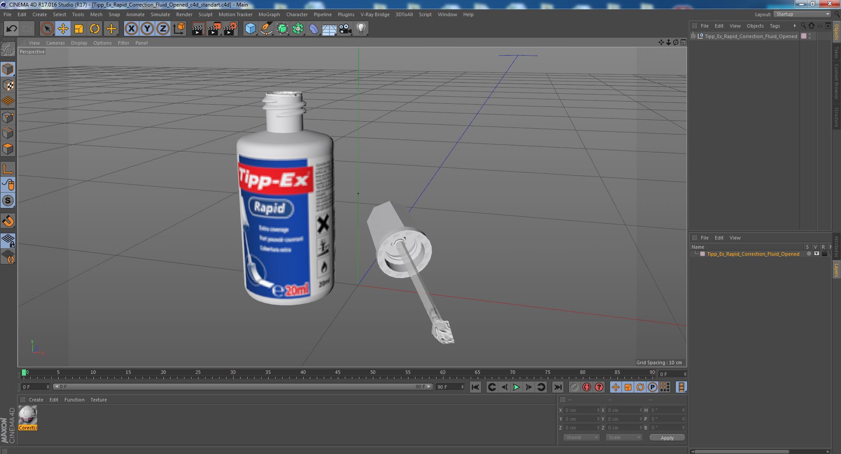Screen dimensions: 841x454
Task: Step to next frame
Action: (529, 387)
